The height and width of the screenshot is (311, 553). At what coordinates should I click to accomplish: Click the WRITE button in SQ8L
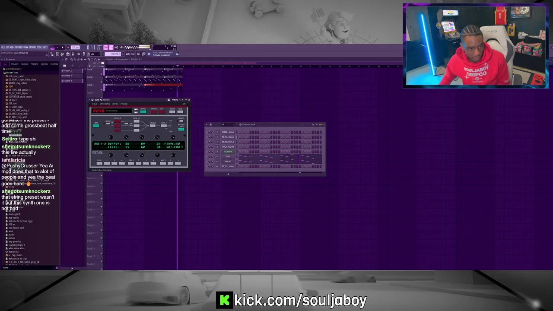[154, 112]
